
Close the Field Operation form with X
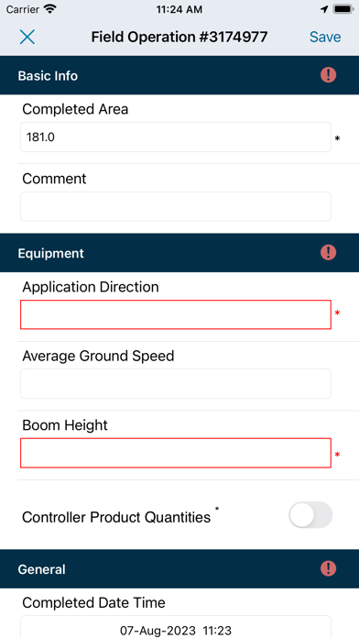click(27, 37)
